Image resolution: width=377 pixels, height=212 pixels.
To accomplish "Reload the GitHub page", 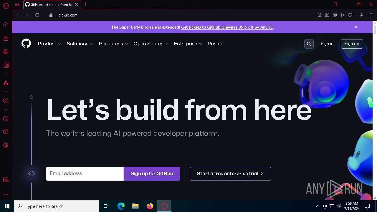I will (x=37, y=15).
